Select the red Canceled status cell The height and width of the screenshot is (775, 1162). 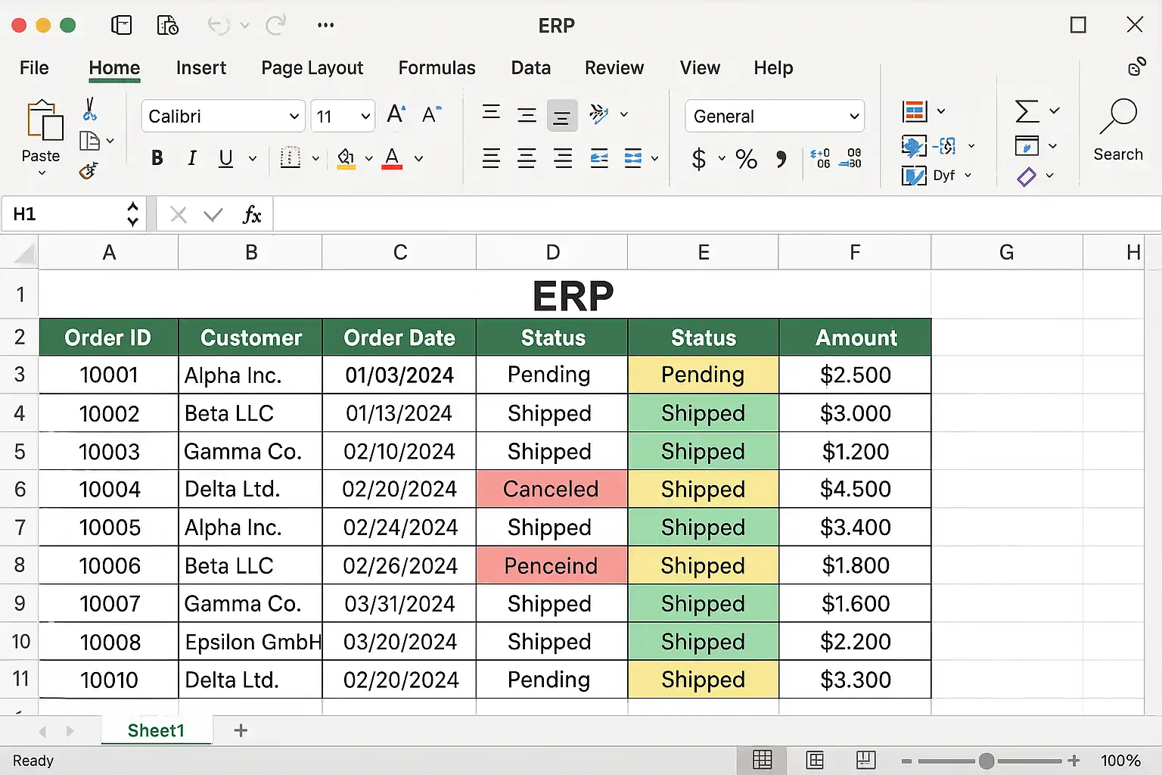coord(551,490)
